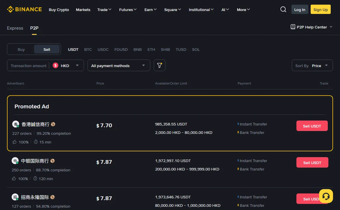Click the 120 min clock icon
Screen dimensions: 340x210
point(35,178)
